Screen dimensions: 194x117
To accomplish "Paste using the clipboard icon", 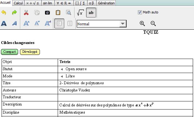I will [x=58, y=12].
